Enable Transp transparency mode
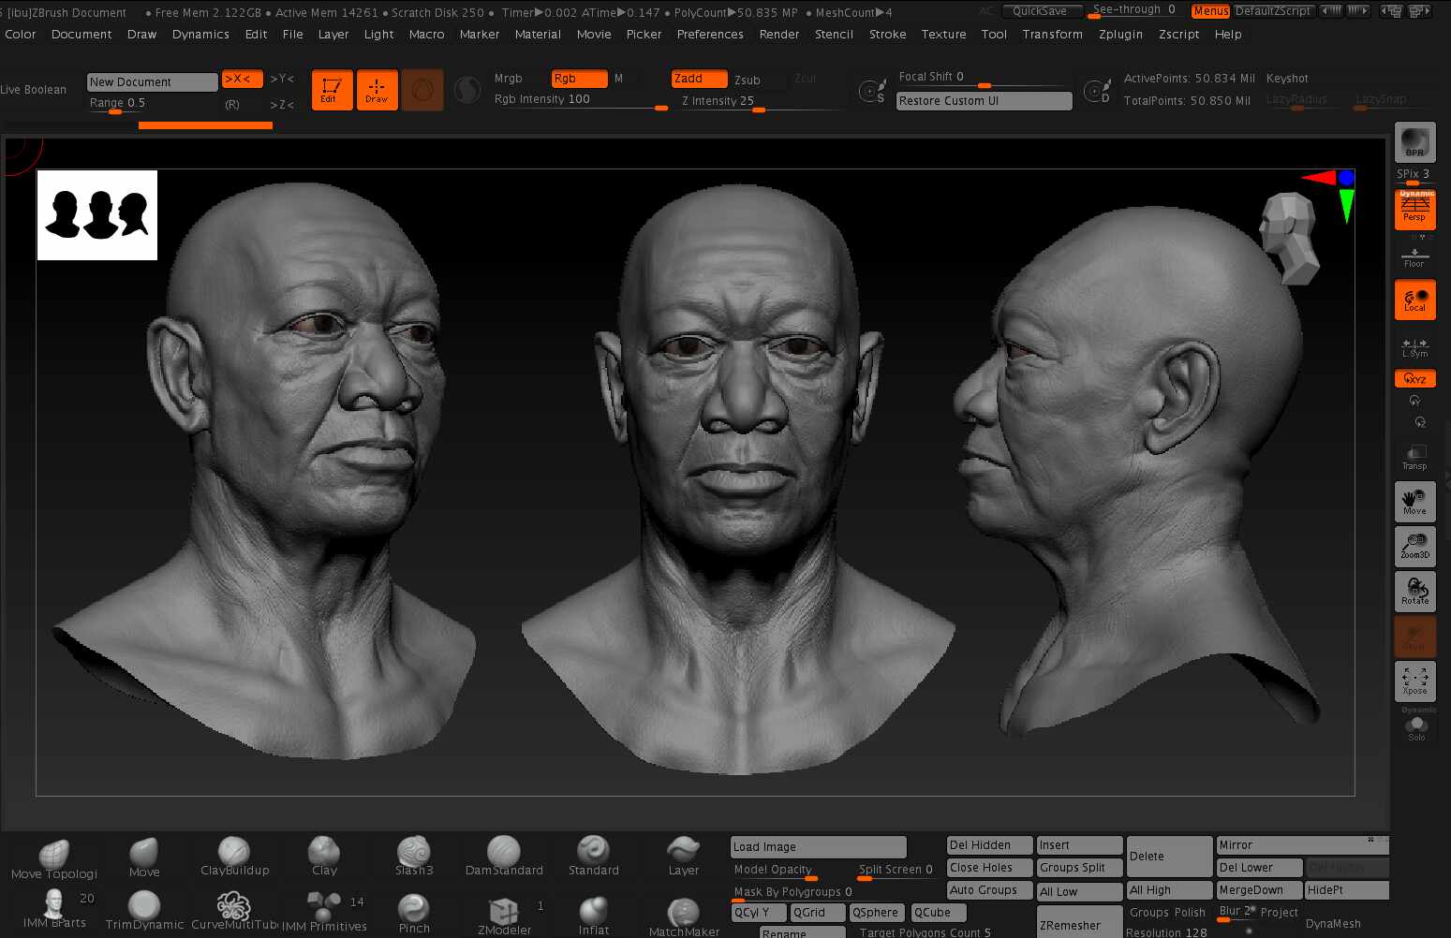Image resolution: width=1451 pixels, height=938 pixels. pos(1414,456)
